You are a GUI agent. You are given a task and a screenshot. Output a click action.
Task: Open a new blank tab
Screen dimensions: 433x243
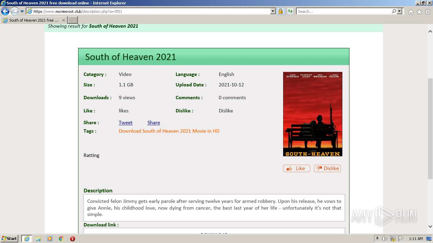tap(73, 20)
